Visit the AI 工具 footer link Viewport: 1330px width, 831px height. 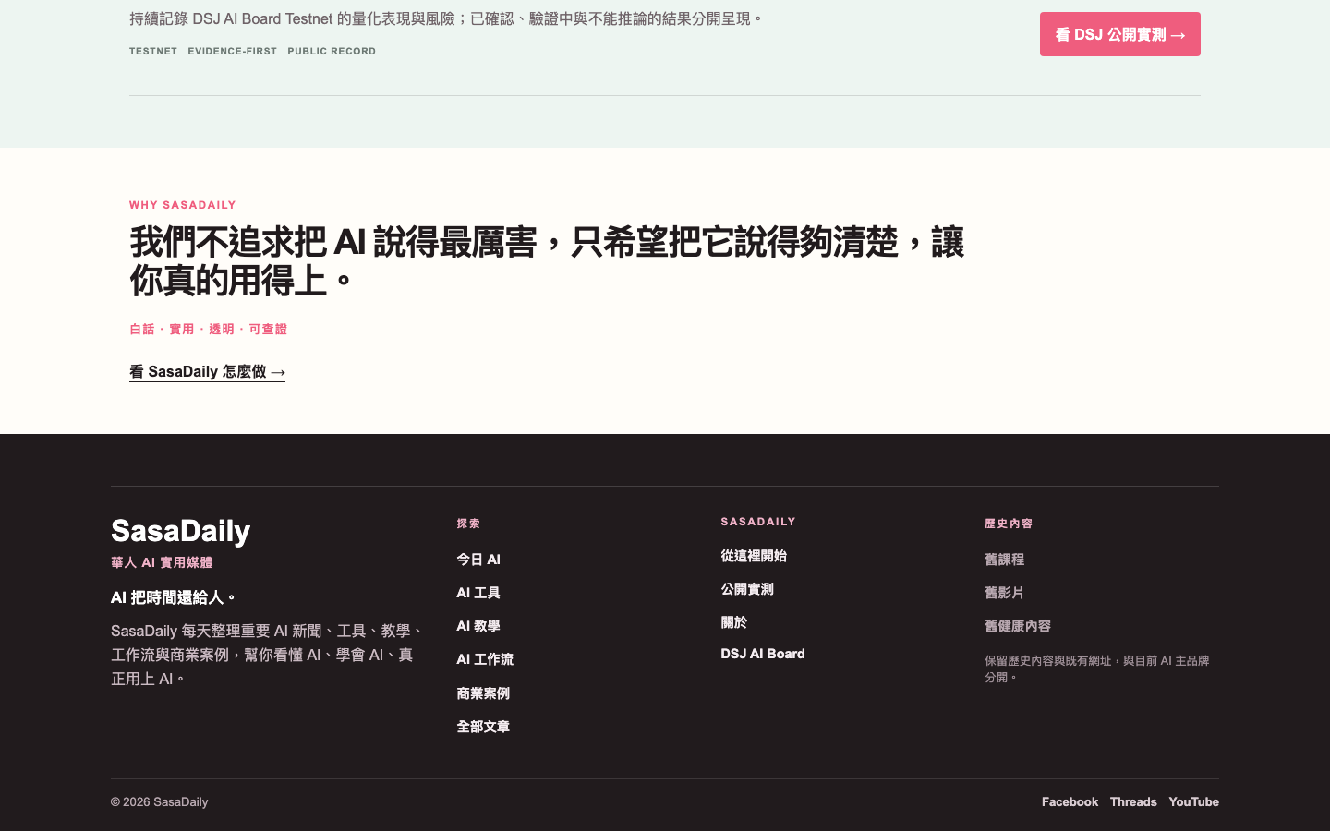[x=478, y=593]
